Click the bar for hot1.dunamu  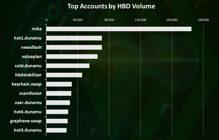(74, 38)
